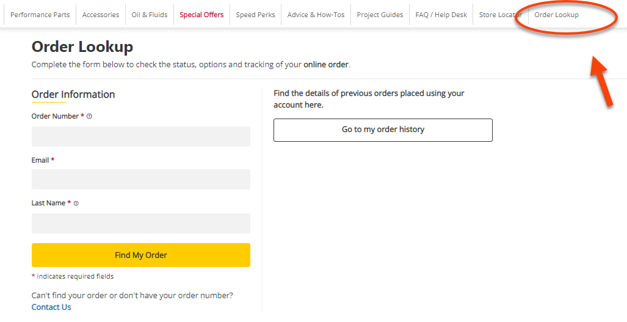Screen dimensions: 627x322
Task: Click 'Find the details of previous orders' text
Action: [369, 99]
